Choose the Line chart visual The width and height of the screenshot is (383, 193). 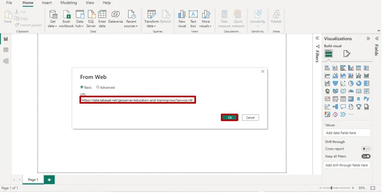[x=327, y=76]
